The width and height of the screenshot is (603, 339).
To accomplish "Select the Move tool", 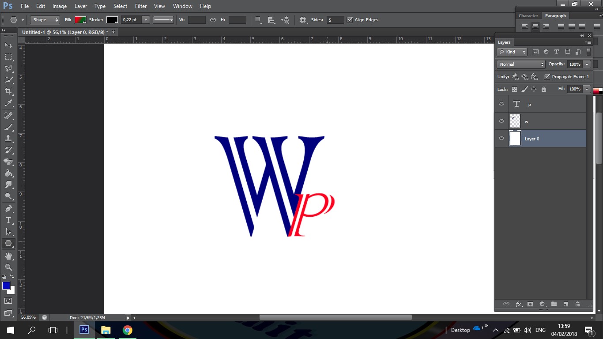I will [8, 45].
